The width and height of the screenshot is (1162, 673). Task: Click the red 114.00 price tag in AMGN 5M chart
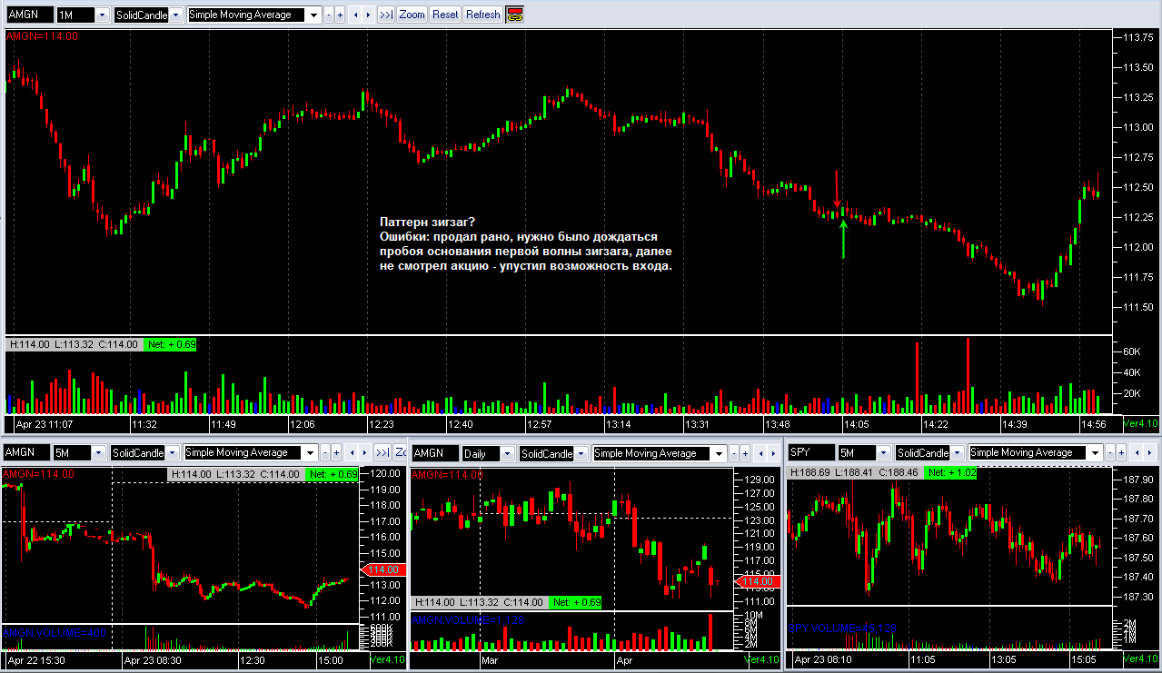(383, 569)
